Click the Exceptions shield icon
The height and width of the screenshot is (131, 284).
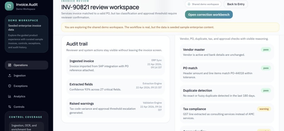tap(10, 86)
